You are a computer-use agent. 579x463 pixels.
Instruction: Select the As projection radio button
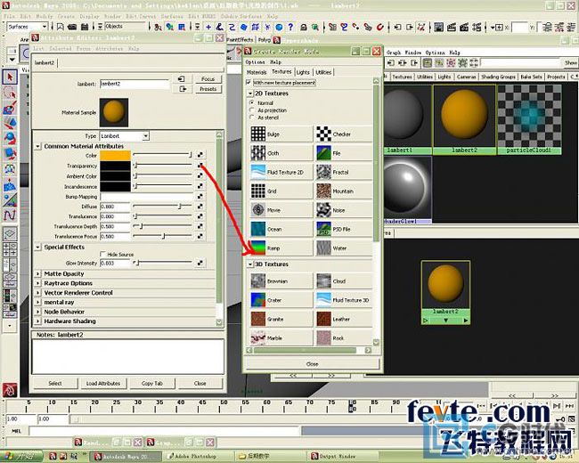pos(252,110)
